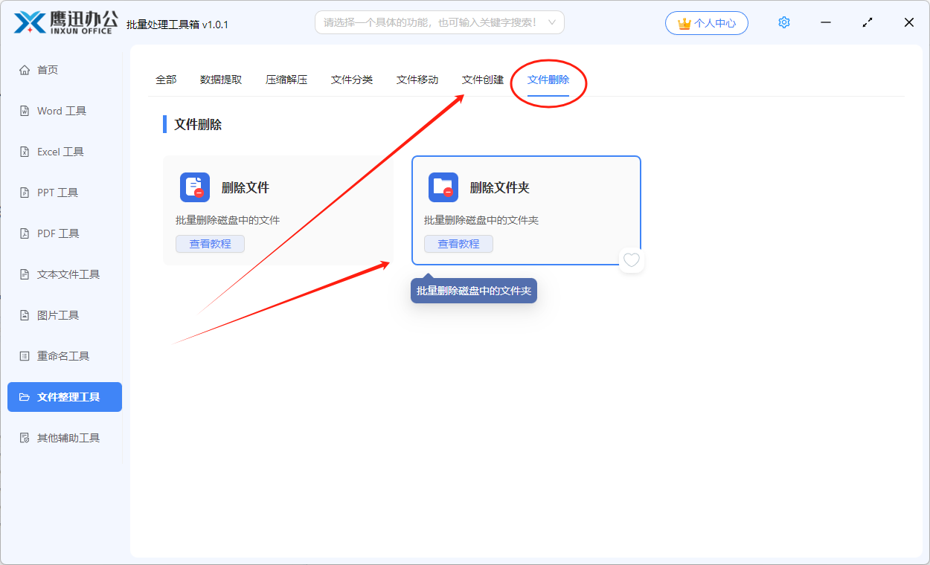Click the 删除文件夹 folder icon
Image resolution: width=930 pixels, height=565 pixels.
coord(443,187)
